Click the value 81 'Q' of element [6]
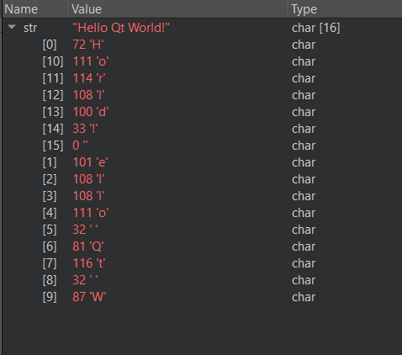The image size is (402, 355). 88,246
